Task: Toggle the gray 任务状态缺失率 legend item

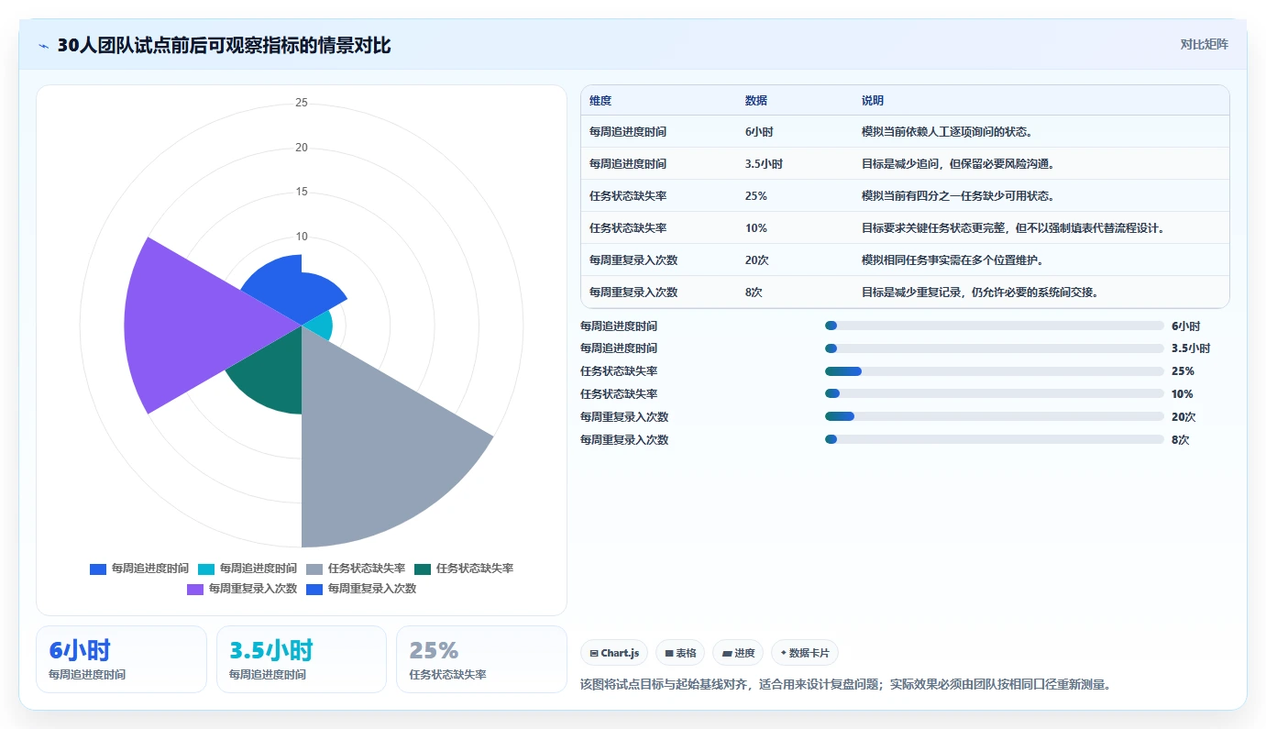Action: pos(356,569)
